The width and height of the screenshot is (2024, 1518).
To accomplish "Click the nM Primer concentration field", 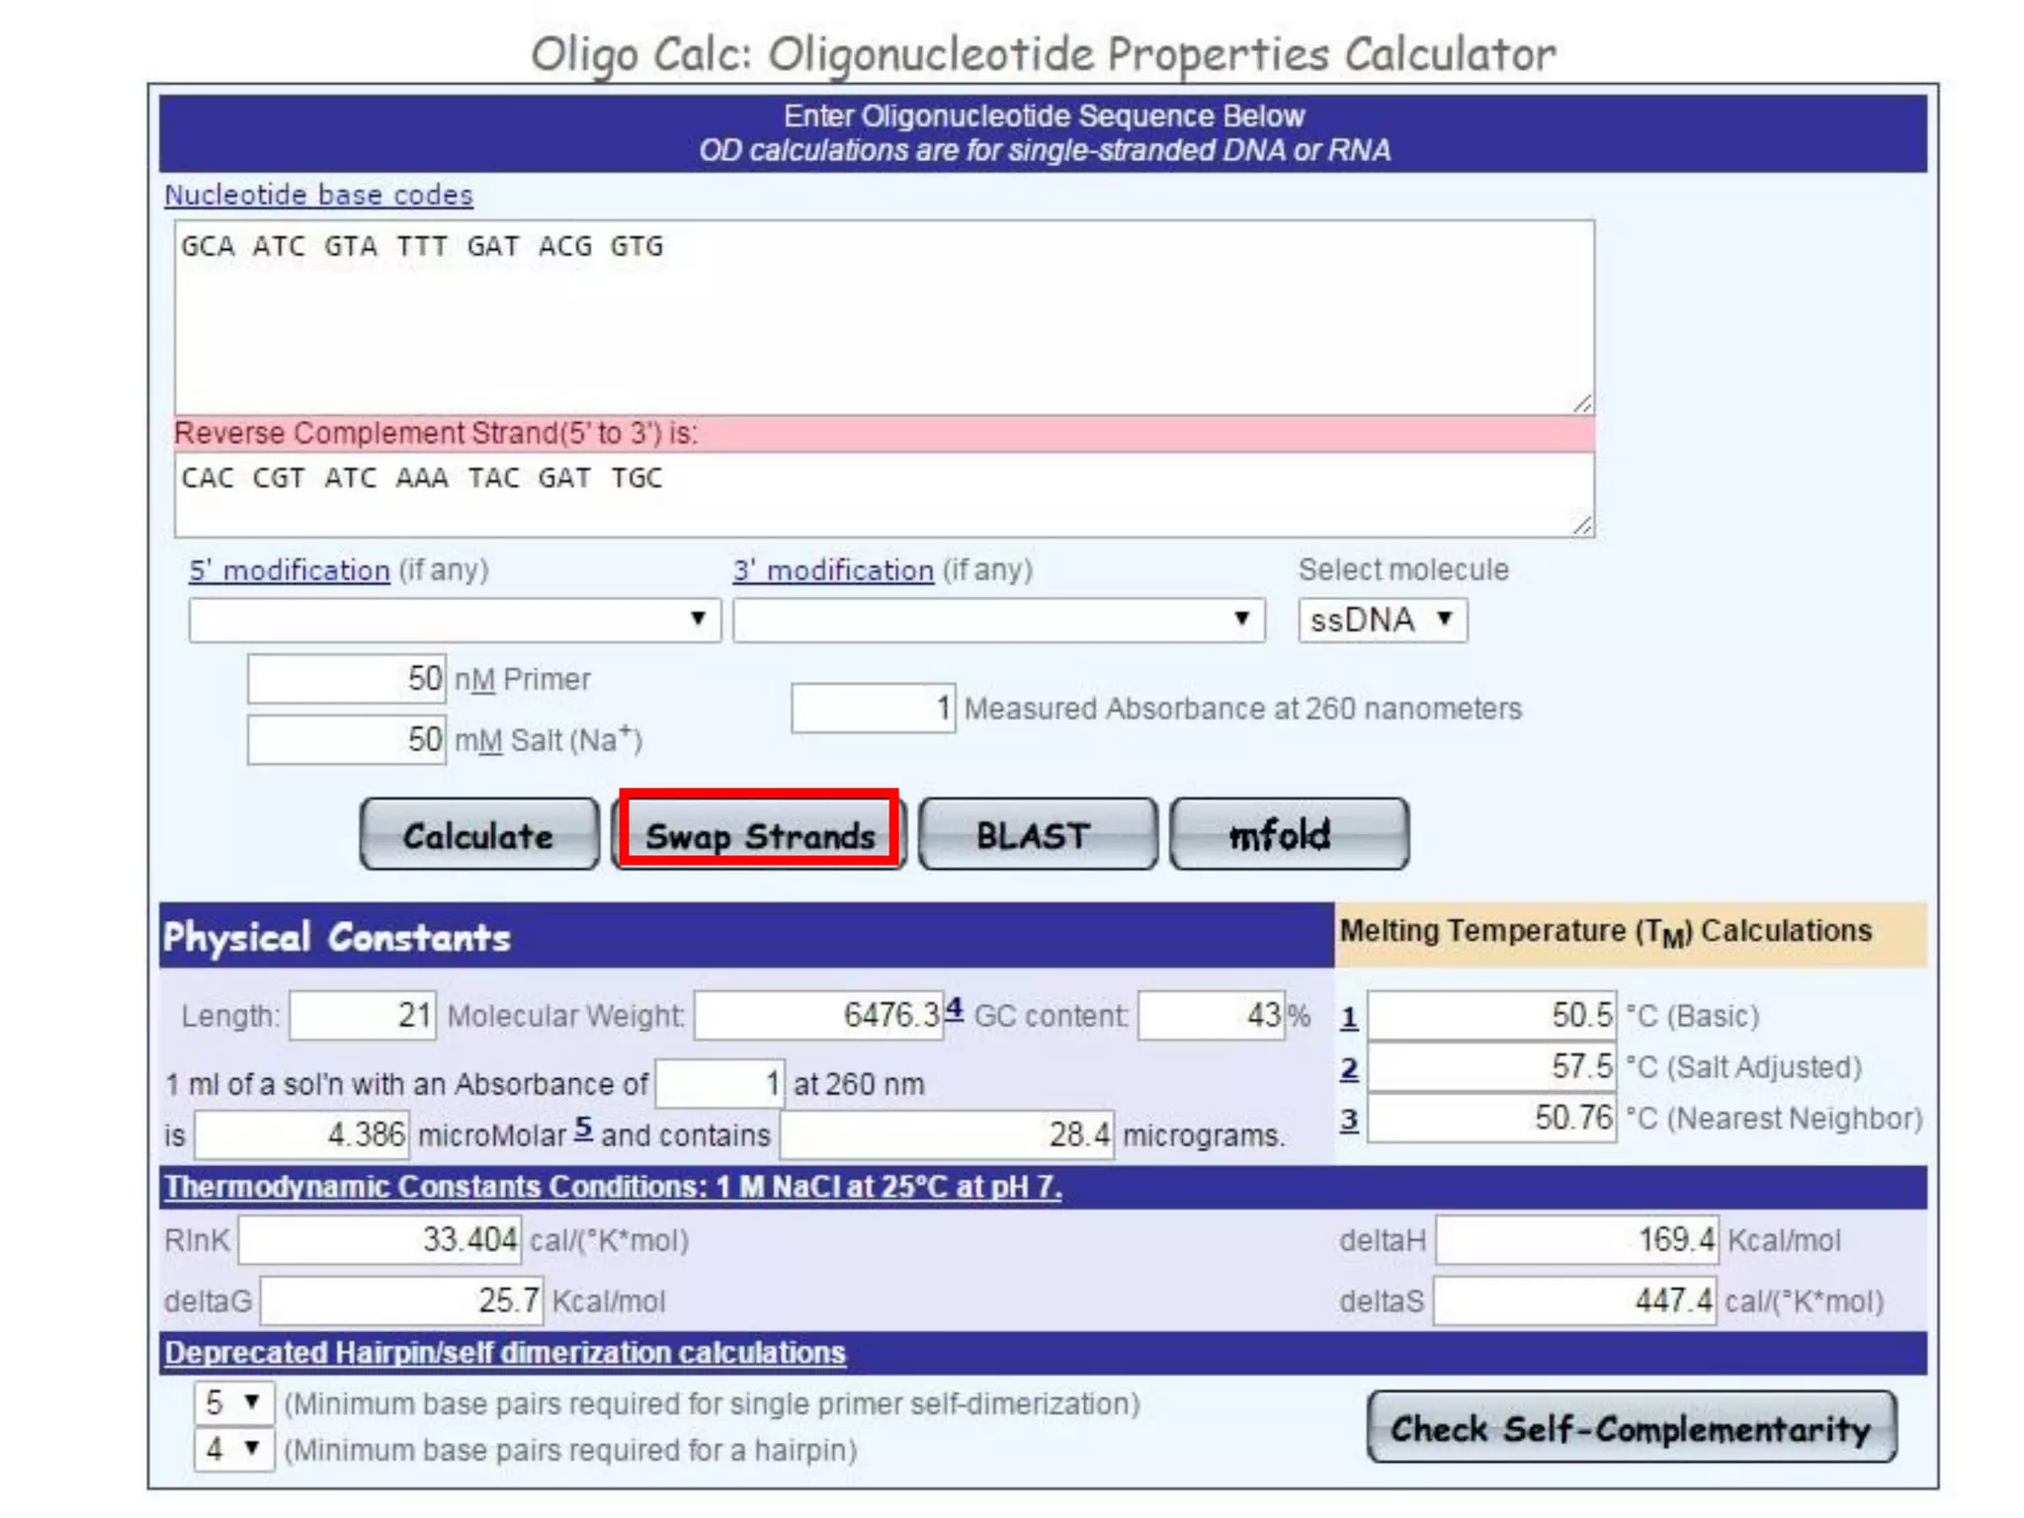I will click(346, 679).
